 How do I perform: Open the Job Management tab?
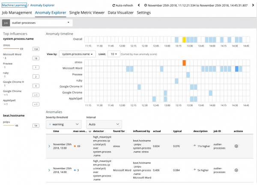coord(17,13)
